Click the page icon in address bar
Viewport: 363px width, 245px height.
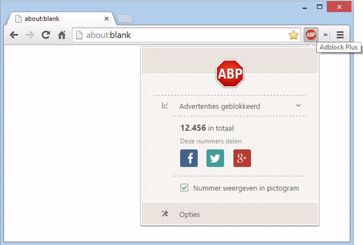pyautogui.click(x=79, y=35)
